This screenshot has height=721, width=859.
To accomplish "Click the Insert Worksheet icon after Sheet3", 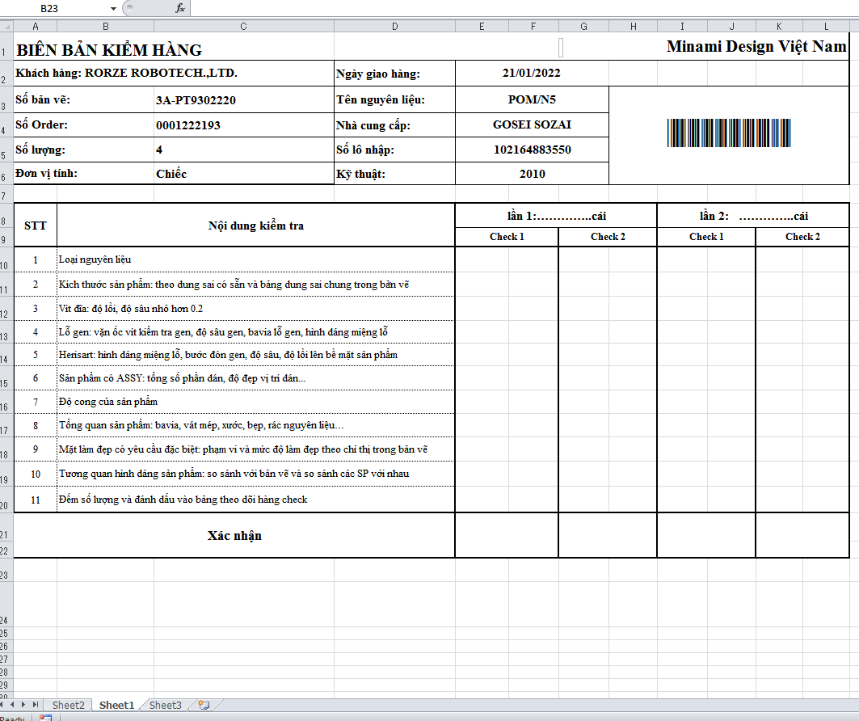I will coord(204,705).
